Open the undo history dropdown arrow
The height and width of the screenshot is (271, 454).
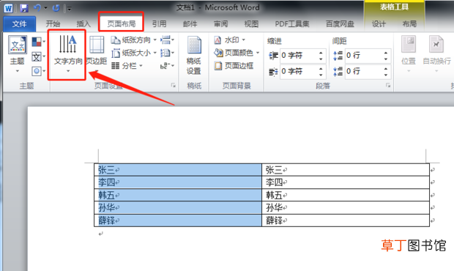[x=45, y=8]
